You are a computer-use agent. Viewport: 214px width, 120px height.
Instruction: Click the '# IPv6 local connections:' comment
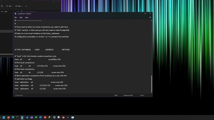coord(24,69)
